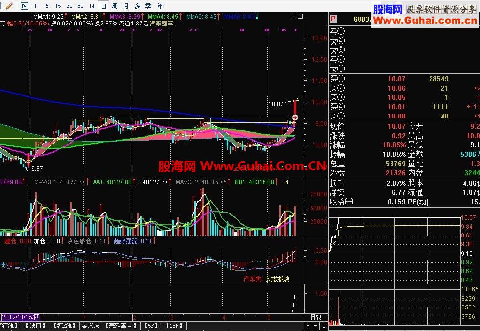480x331 pixels.
Task: Select the N custom period button
Action: (x=92, y=6)
